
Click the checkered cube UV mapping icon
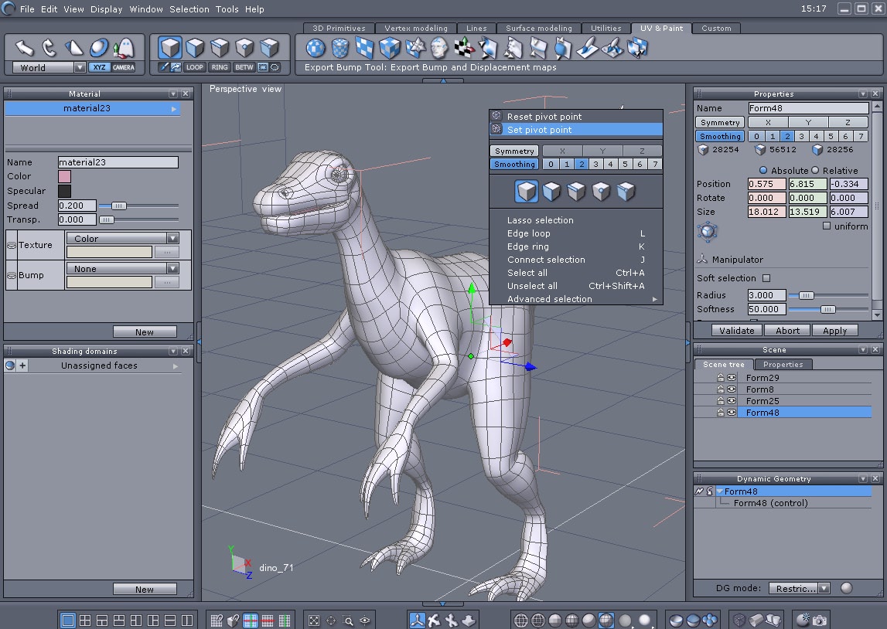pos(389,48)
